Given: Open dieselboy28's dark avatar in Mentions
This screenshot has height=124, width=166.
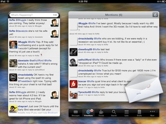Looking at the screenshot, I should pyautogui.click(x=73, y=52).
